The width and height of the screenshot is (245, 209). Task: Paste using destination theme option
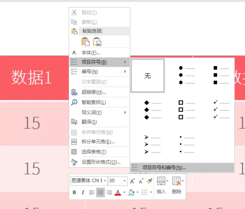pos(86,42)
